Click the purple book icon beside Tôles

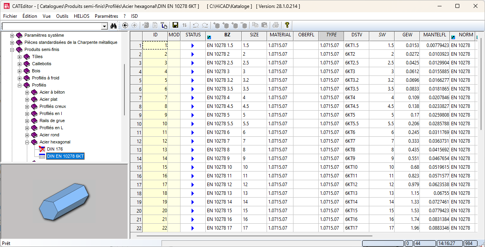pyautogui.click(x=27, y=57)
